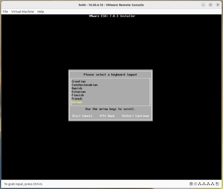223x189 pixels.
Task: Click (Esc) Cancel in installer dialog
Action: pyautogui.click(x=82, y=116)
